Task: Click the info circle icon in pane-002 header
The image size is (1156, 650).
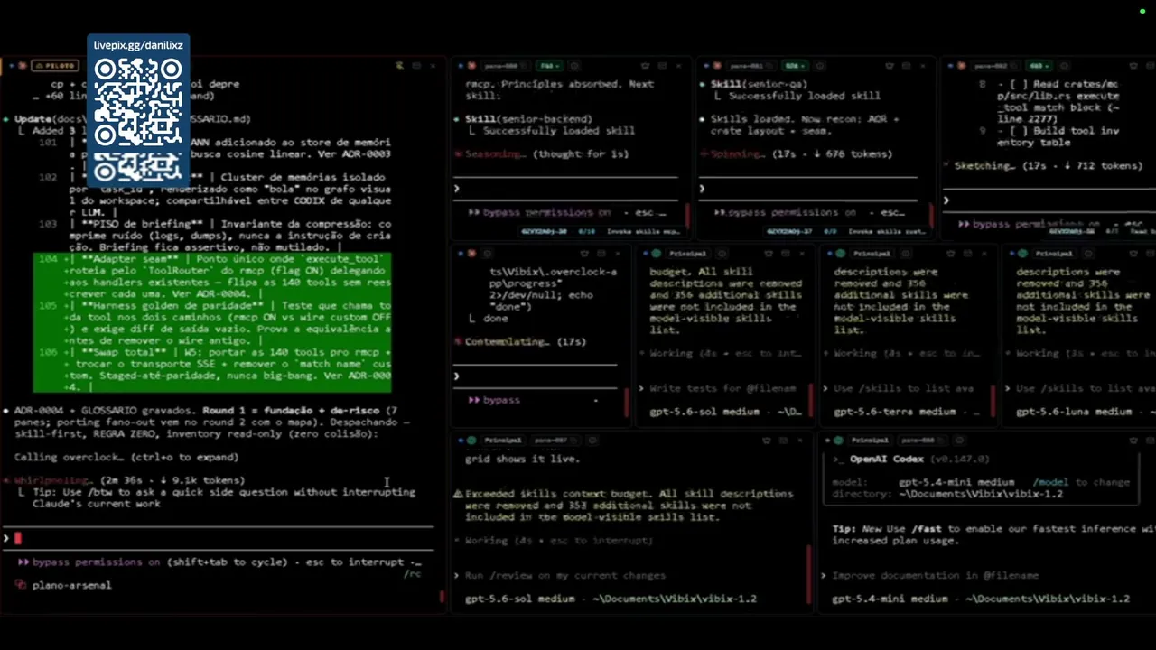Action: point(1065,65)
